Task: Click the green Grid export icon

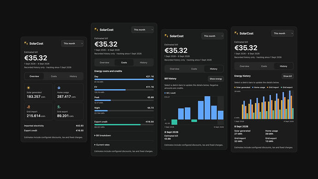Action: [59, 107]
